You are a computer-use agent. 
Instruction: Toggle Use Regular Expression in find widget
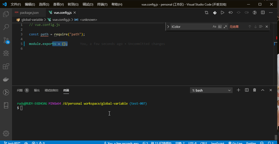click(x=225, y=27)
